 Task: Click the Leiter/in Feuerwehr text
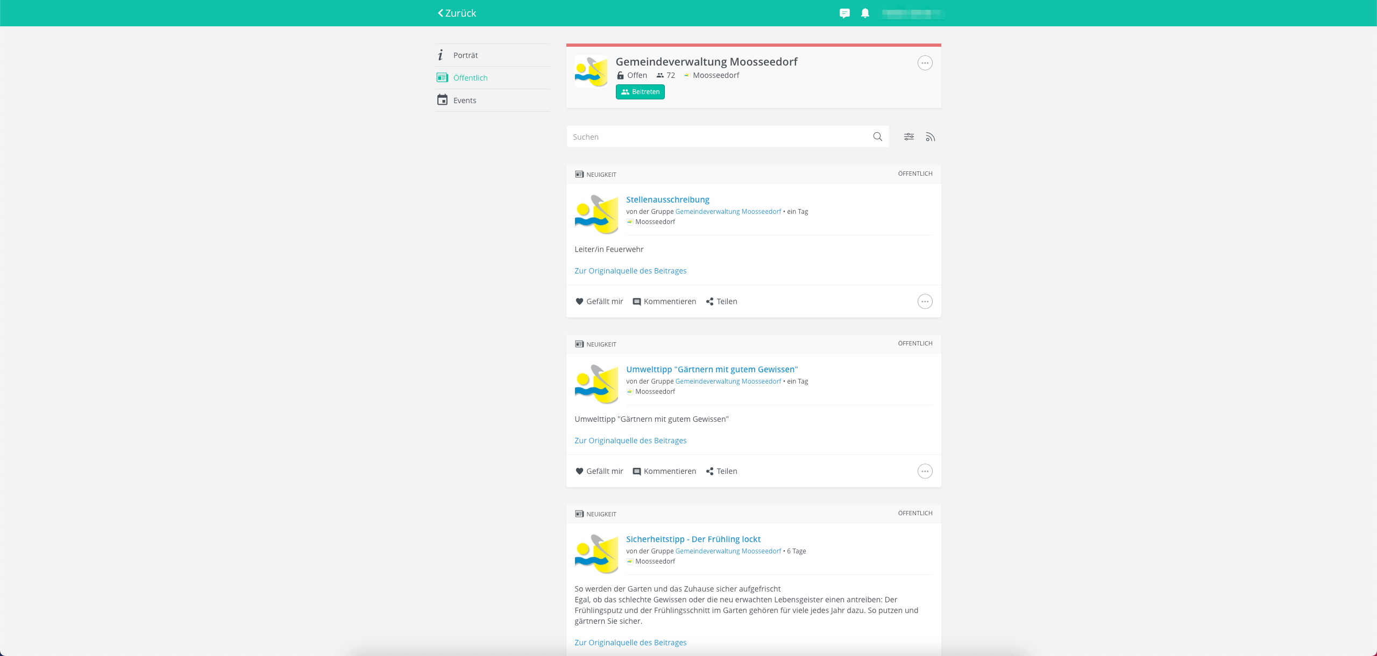point(609,249)
